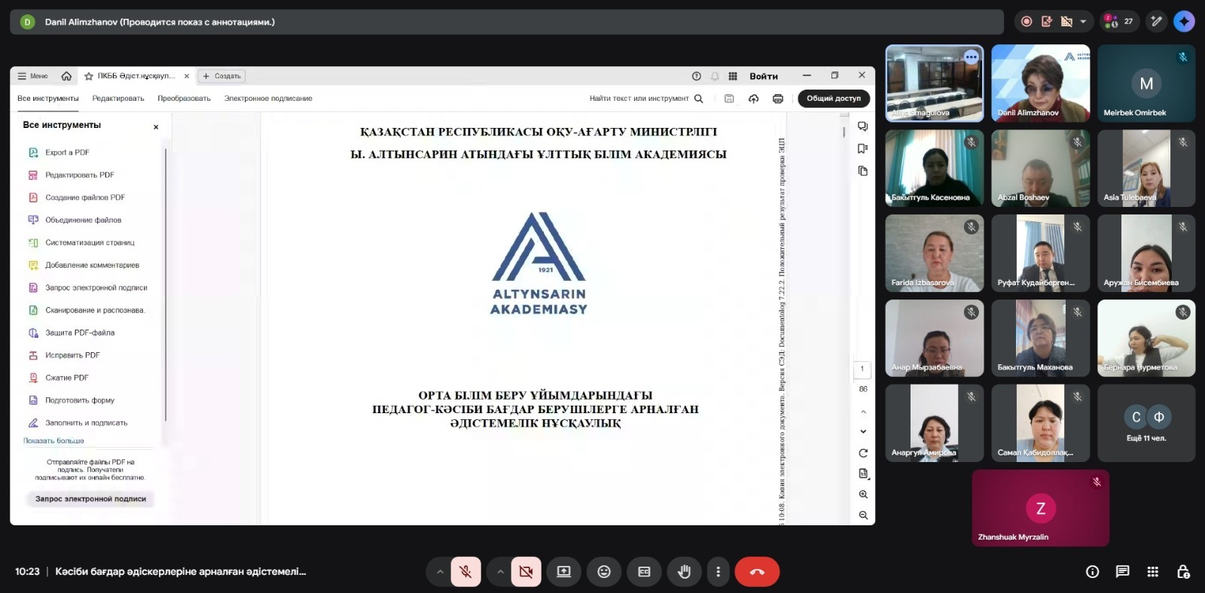The image size is (1205, 593).
Task: Select Farida Izbasarova's video tile
Action: [x=934, y=254]
